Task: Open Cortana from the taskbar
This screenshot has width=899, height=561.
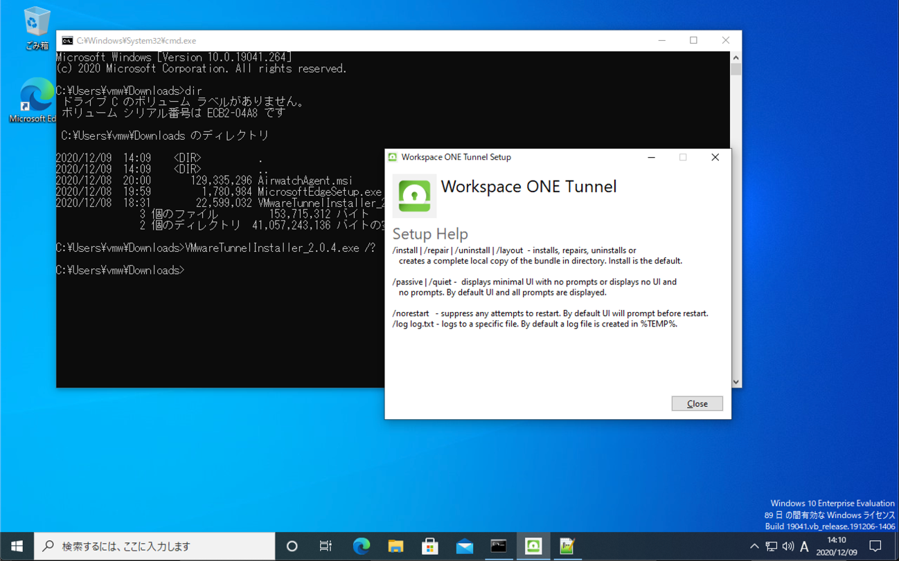Action: pyautogui.click(x=292, y=546)
